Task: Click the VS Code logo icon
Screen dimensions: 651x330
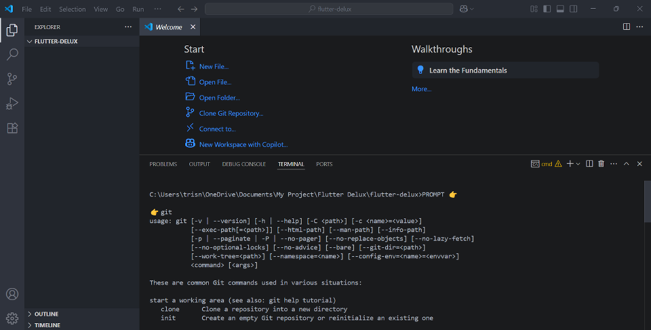Action: 9,9
